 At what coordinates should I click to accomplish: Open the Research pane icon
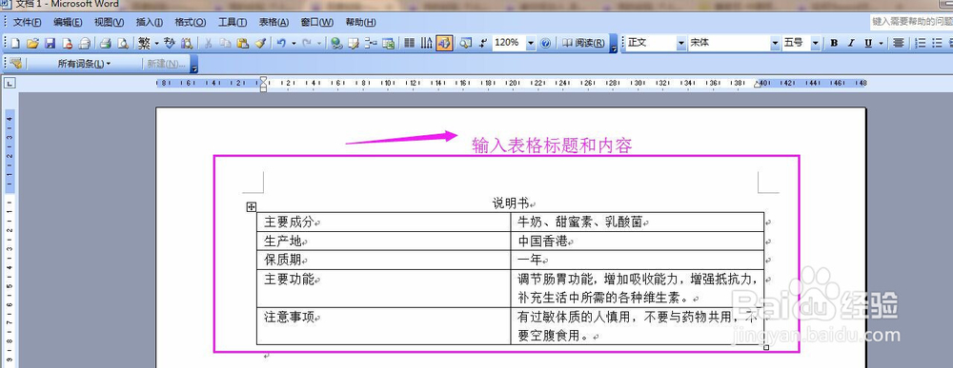pos(187,43)
